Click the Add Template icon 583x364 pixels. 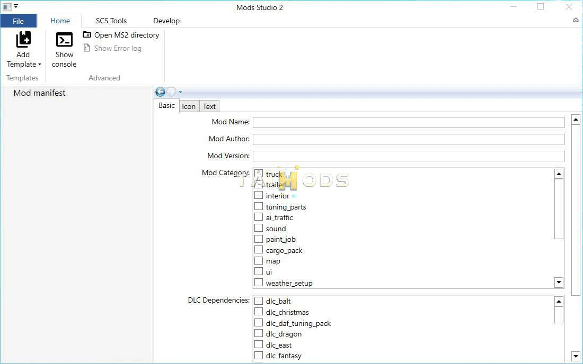point(23,39)
